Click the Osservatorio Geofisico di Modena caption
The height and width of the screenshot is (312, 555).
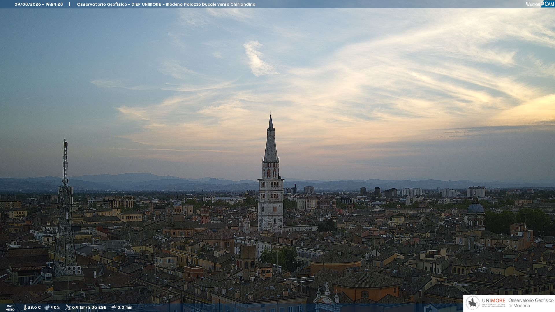[x=531, y=303]
